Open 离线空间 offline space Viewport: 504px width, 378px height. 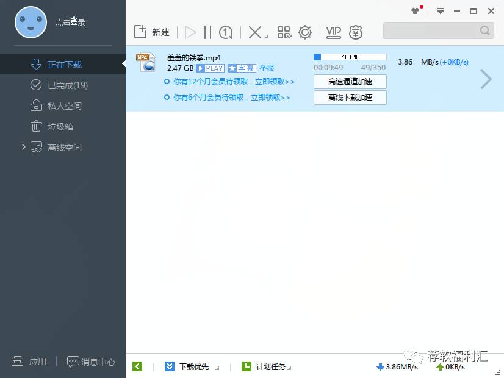pos(64,148)
